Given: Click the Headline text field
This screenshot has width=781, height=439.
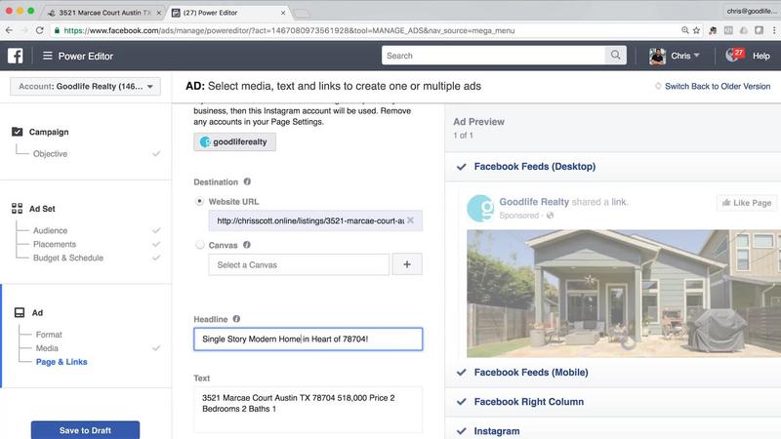Looking at the screenshot, I should pyautogui.click(x=308, y=339).
